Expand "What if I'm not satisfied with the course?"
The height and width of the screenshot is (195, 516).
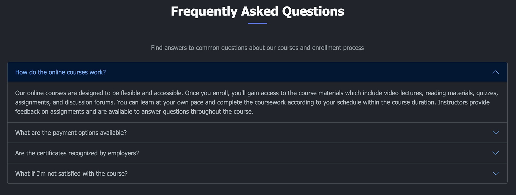click(71, 174)
